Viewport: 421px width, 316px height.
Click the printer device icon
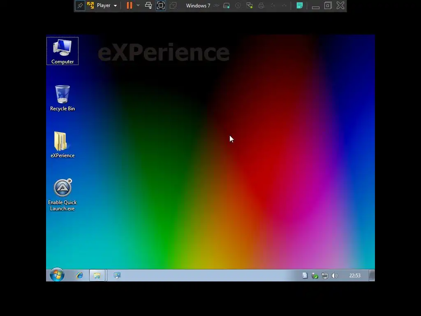(x=261, y=5)
